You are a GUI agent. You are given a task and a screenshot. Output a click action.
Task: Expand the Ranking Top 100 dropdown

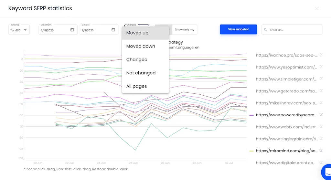click(19, 30)
